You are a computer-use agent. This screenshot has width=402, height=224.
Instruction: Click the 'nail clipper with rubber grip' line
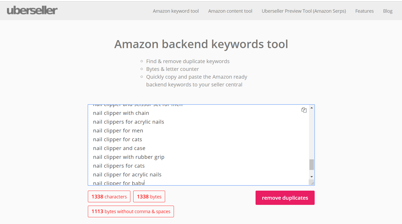point(129,157)
